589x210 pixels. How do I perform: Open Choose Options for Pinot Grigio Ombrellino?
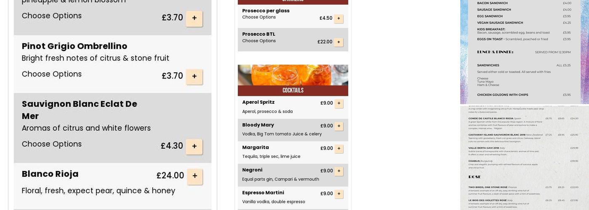pos(52,74)
